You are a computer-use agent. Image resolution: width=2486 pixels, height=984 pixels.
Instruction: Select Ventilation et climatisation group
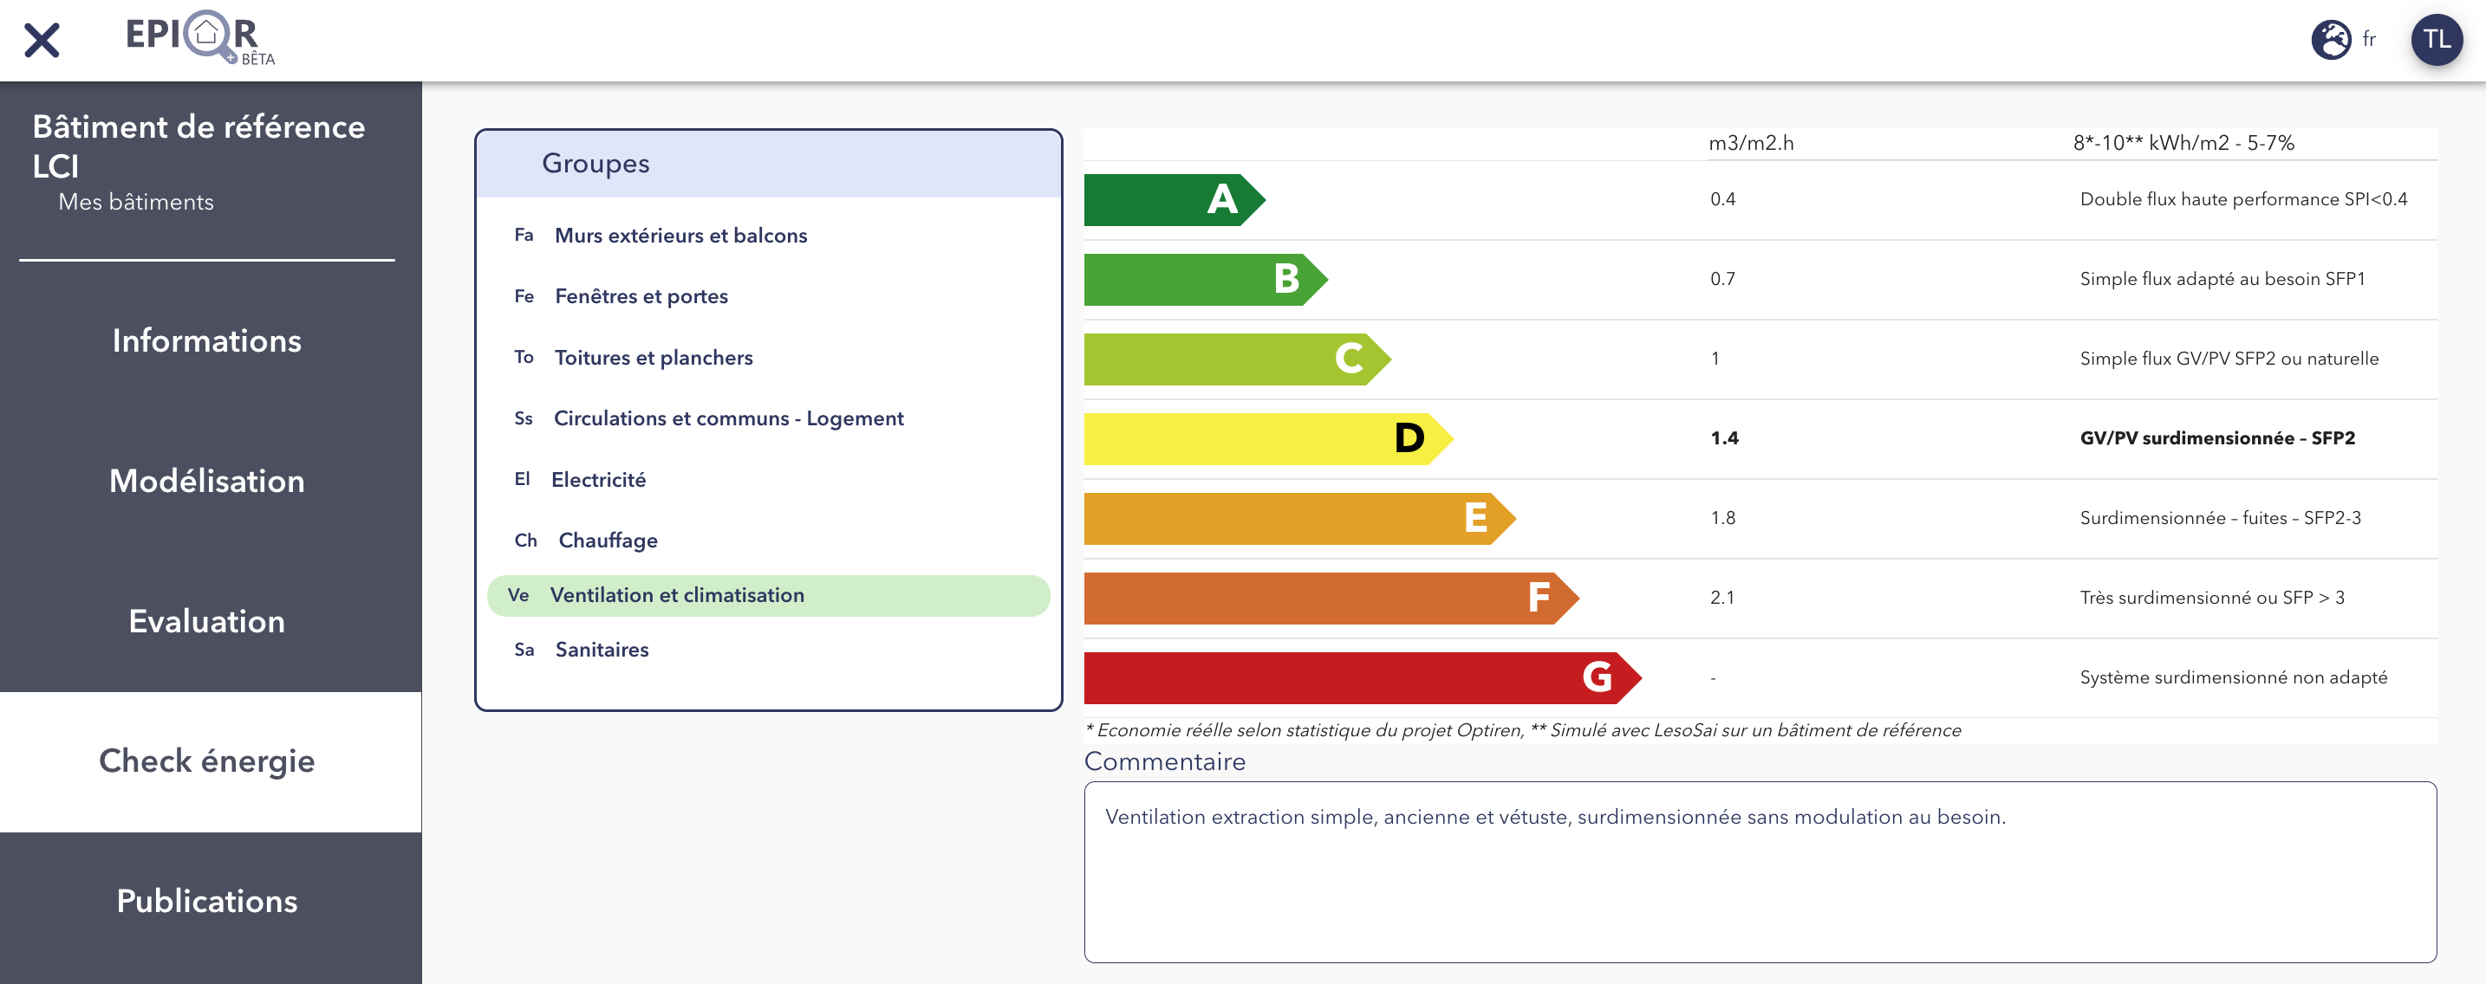click(x=768, y=595)
